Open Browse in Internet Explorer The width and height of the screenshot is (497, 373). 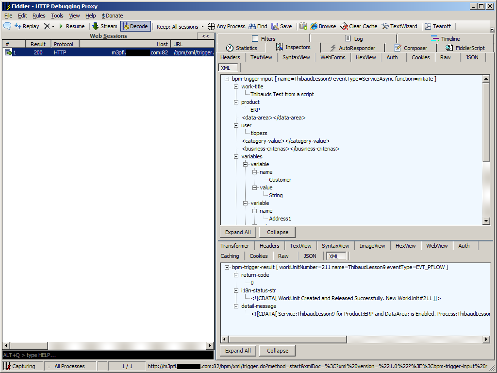tap(314, 26)
